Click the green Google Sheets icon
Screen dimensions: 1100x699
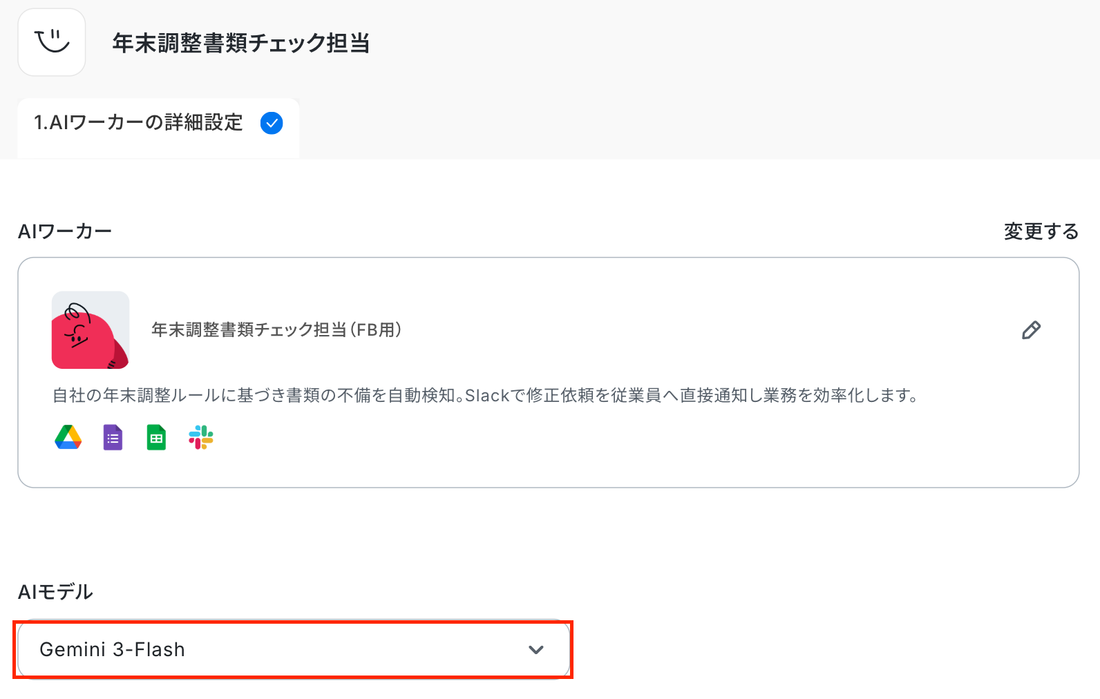pyautogui.click(x=157, y=438)
